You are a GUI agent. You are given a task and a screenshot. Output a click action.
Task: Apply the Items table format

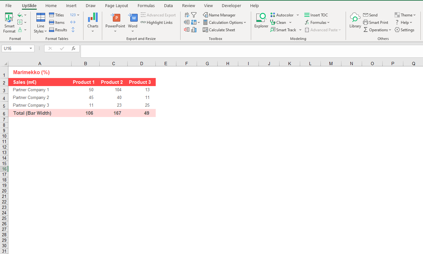57,22
